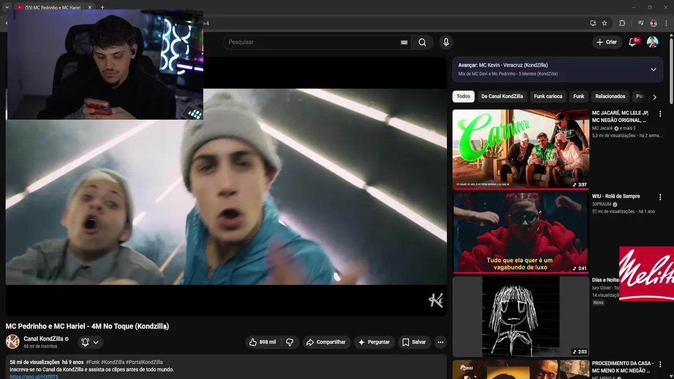This screenshot has height=379, width=674.
Task: Open options menu for MC JACARÉ video
Action: pyautogui.click(x=660, y=114)
